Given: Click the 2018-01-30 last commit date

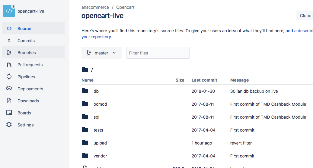Looking at the screenshot, I should pyautogui.click(x=203, y=91).
